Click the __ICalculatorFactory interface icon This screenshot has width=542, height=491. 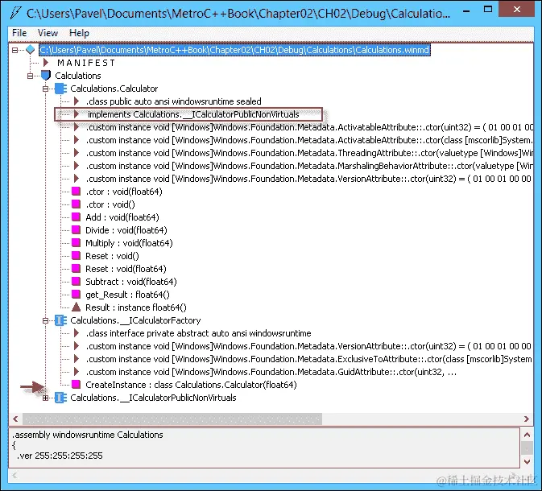pos(61,320)
